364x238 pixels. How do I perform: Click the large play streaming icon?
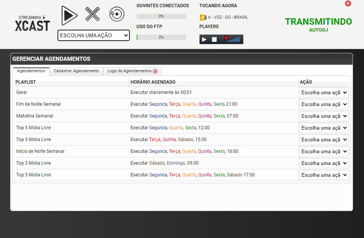coord(69,15)
